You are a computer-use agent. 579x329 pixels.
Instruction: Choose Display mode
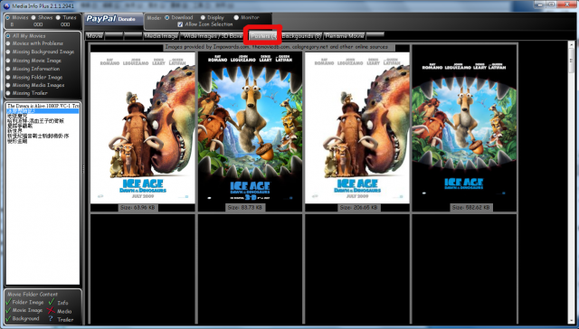coord(203,17)
